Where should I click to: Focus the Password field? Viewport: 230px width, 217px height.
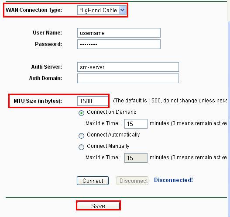coord(119,44)
